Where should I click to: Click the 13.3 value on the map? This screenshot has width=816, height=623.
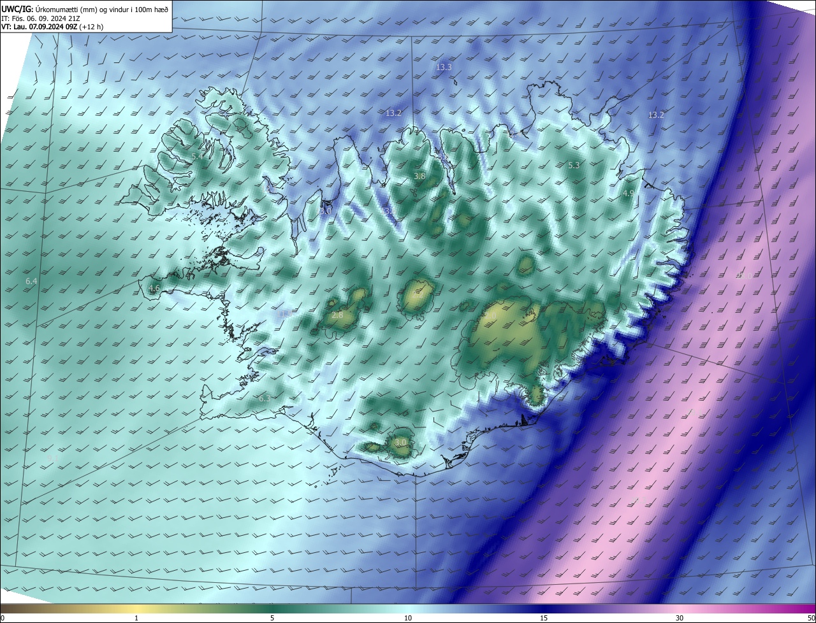444,67
